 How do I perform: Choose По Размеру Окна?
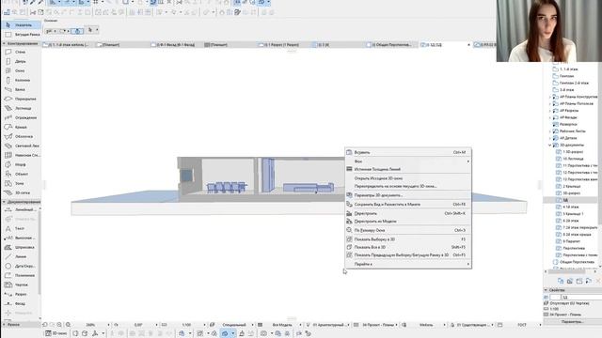[408, 230]
